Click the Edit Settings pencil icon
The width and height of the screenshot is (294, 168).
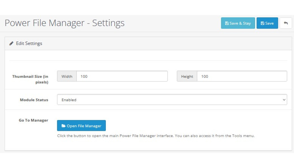[x=11, y=43]
